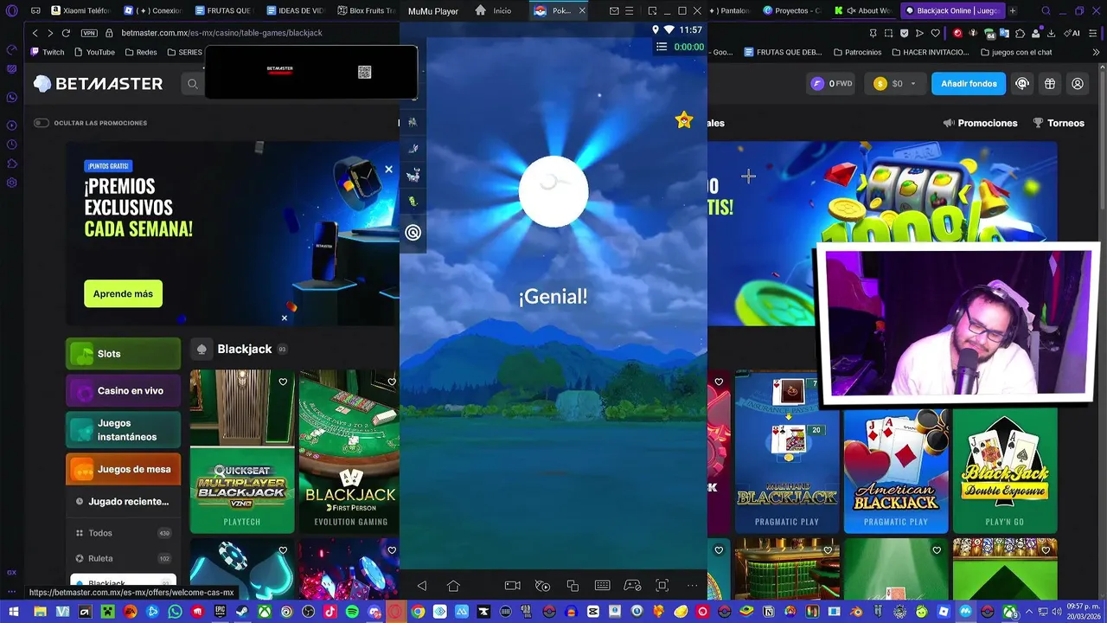Open the Torneos tab

[x=1059, y=123]
